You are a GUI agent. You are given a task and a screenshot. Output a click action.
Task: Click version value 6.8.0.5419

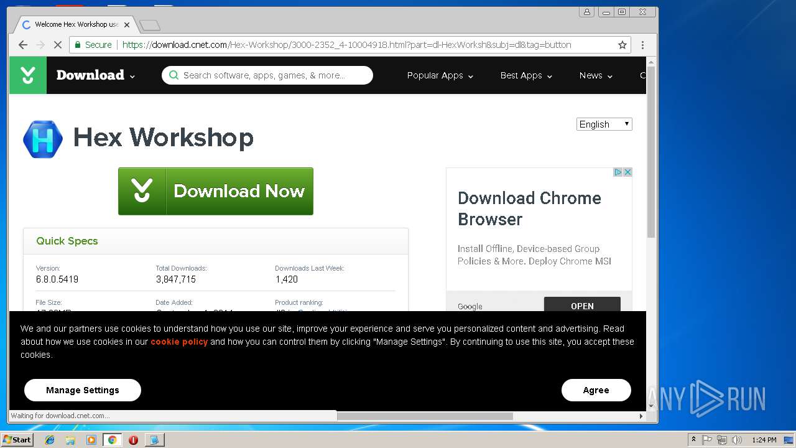[x=57, y=279]
